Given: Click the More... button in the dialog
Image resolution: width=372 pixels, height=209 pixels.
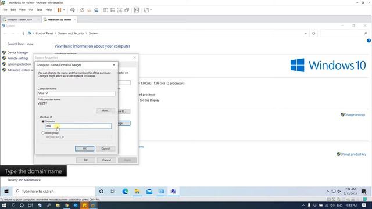Looking at the screenshot, I should pyautogui.click(x=105, y=111).
